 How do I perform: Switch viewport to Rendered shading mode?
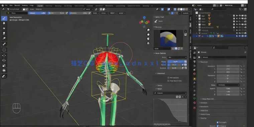pos(187,9)
